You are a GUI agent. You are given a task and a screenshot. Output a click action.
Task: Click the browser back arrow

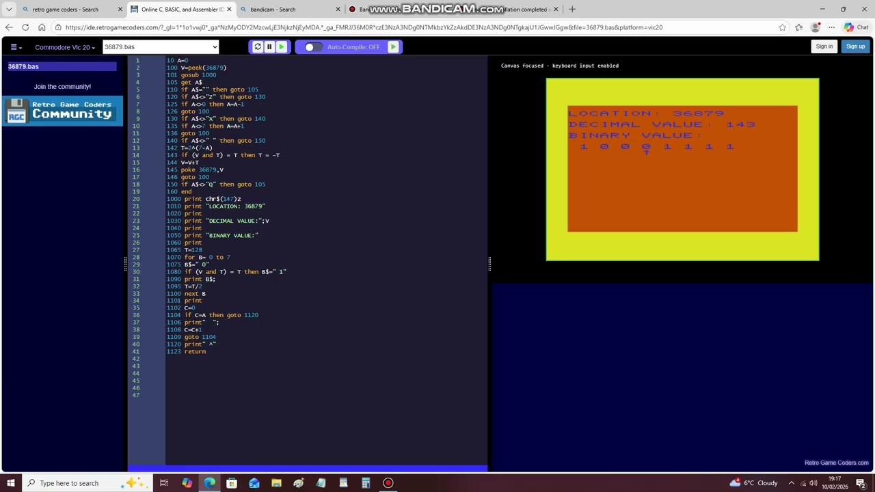click(x=9, y=27)
